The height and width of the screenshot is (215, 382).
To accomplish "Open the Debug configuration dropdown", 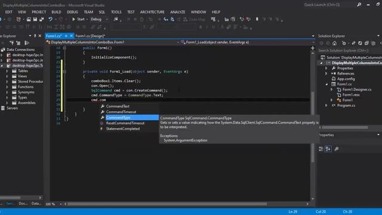I will click(x=106, y=19).
